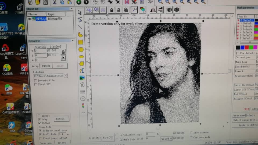
Task: Click the anchor point grid icon
Action: (63, 58)
